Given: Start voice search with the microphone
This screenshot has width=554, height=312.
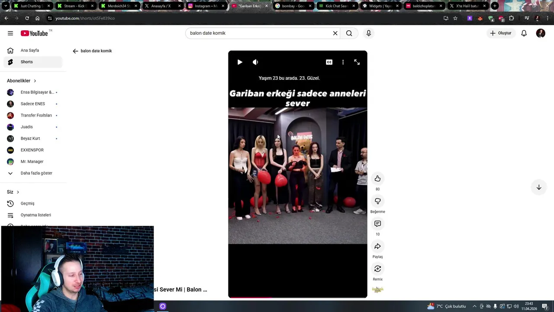Looking at the screenshot, I should (x=369, y=33).
